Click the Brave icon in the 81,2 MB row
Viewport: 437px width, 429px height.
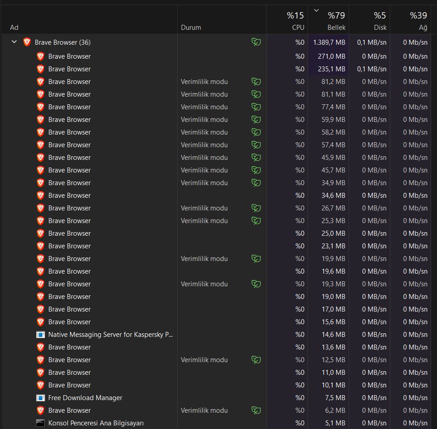[x=41, y=82]
